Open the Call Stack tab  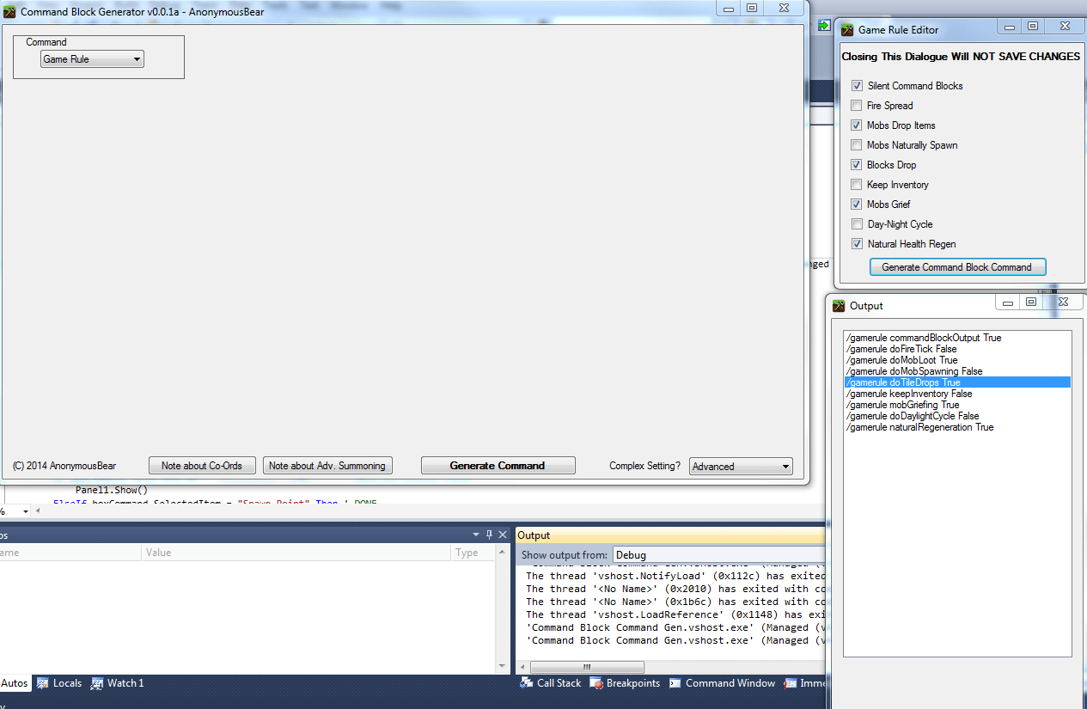[551, 683]
